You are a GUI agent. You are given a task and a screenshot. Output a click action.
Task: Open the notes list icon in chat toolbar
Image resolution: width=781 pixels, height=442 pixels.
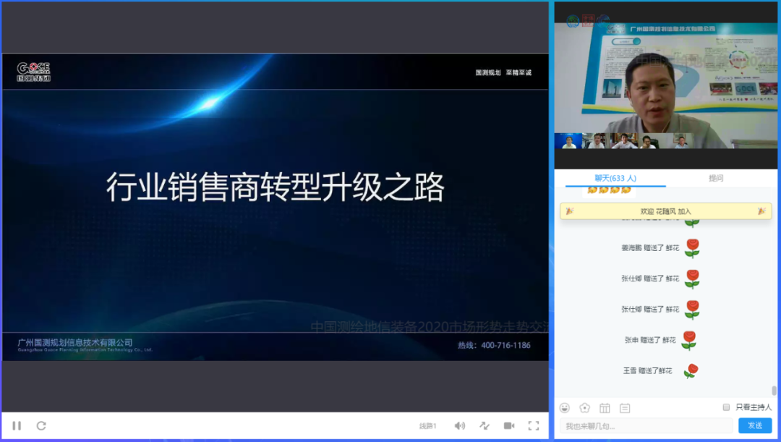click(625, 408)
